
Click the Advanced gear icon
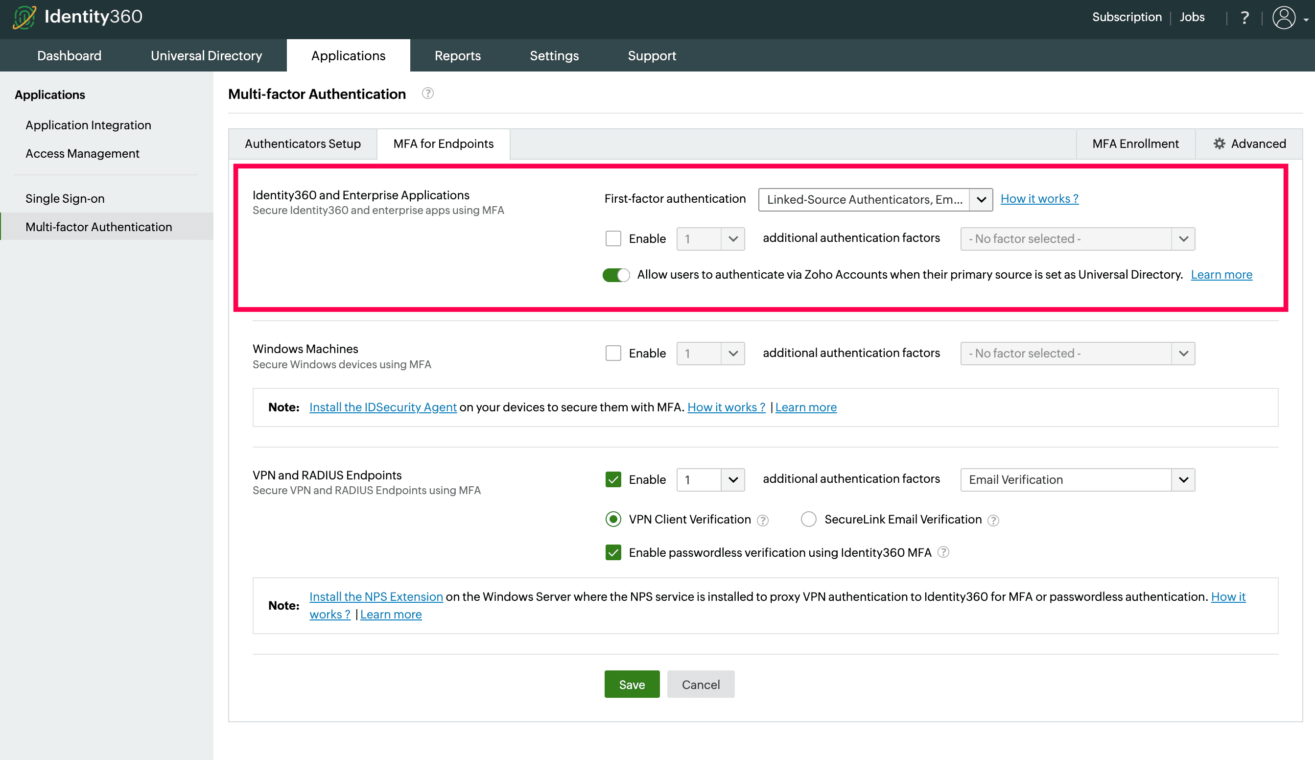click(1219, 143)
